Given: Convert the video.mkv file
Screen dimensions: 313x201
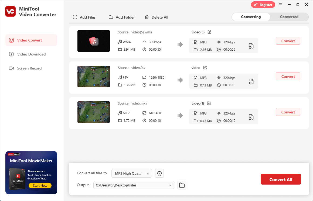Looking at the screenshot, I should pyautogui.click(x=288, y=112).
